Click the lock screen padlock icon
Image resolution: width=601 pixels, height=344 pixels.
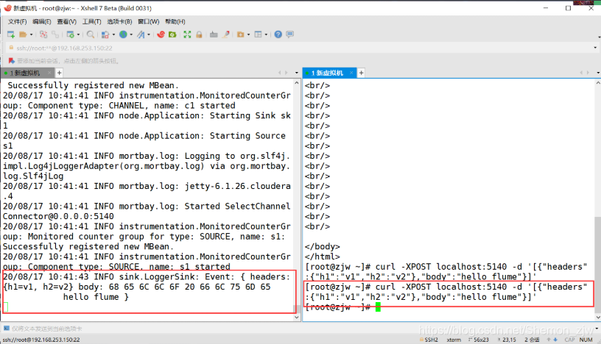pos(199,35)
